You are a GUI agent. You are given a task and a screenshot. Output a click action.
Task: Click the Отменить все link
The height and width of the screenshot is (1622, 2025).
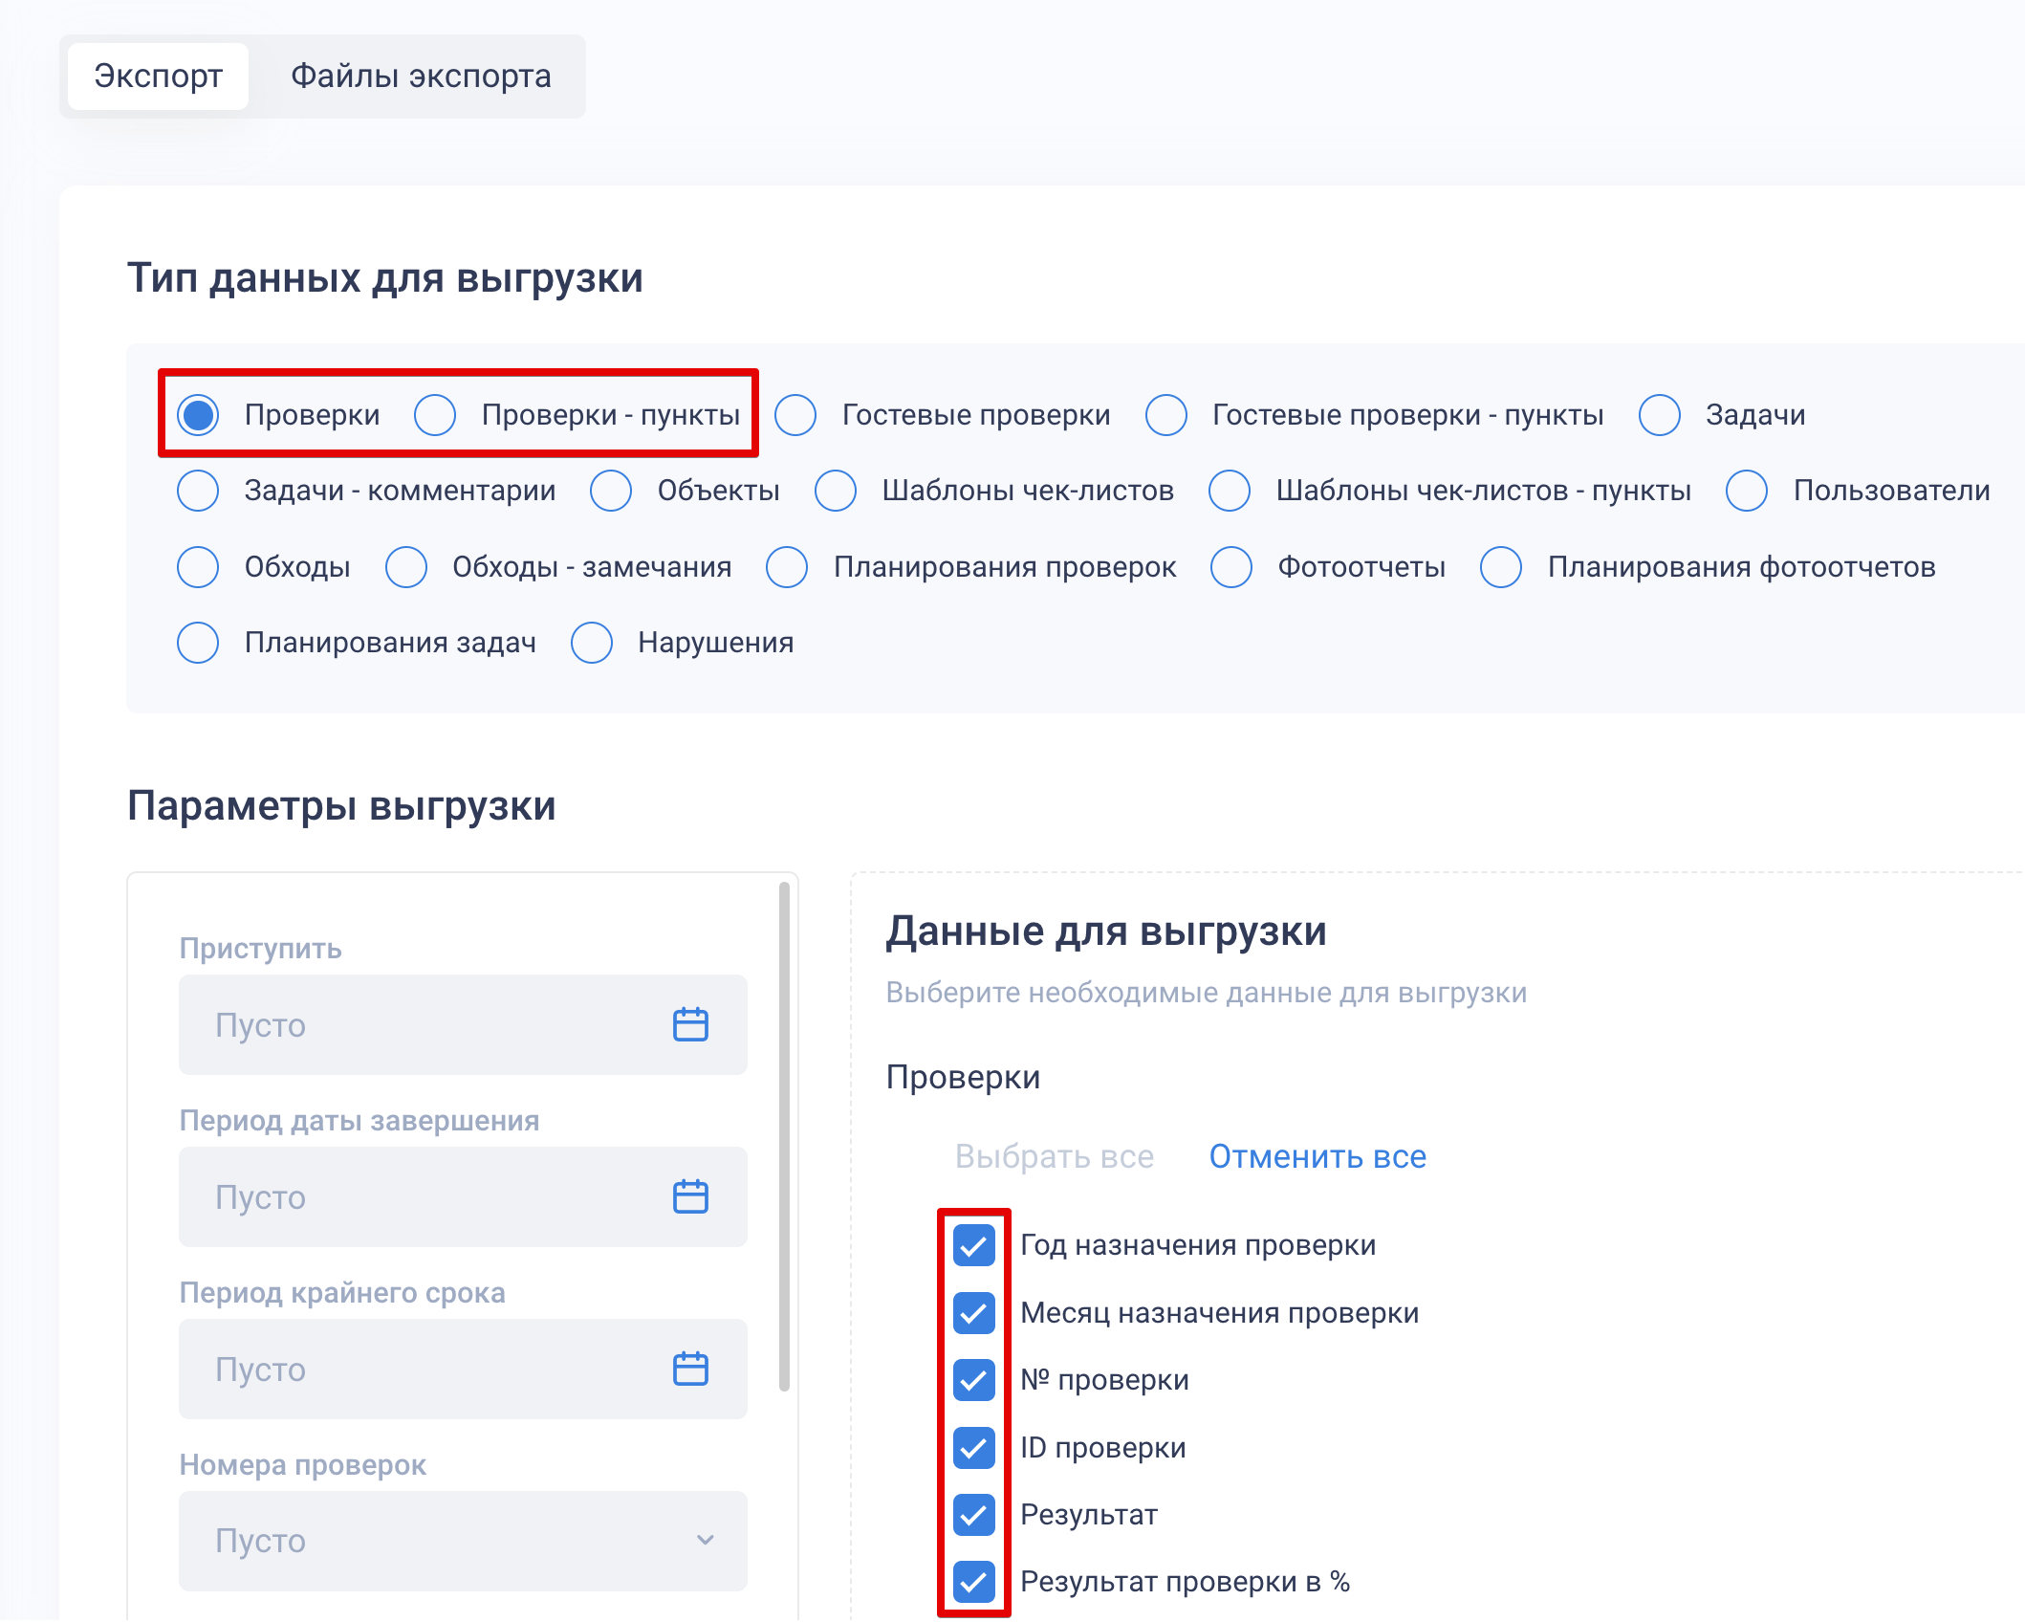tap(1317, 1156)
